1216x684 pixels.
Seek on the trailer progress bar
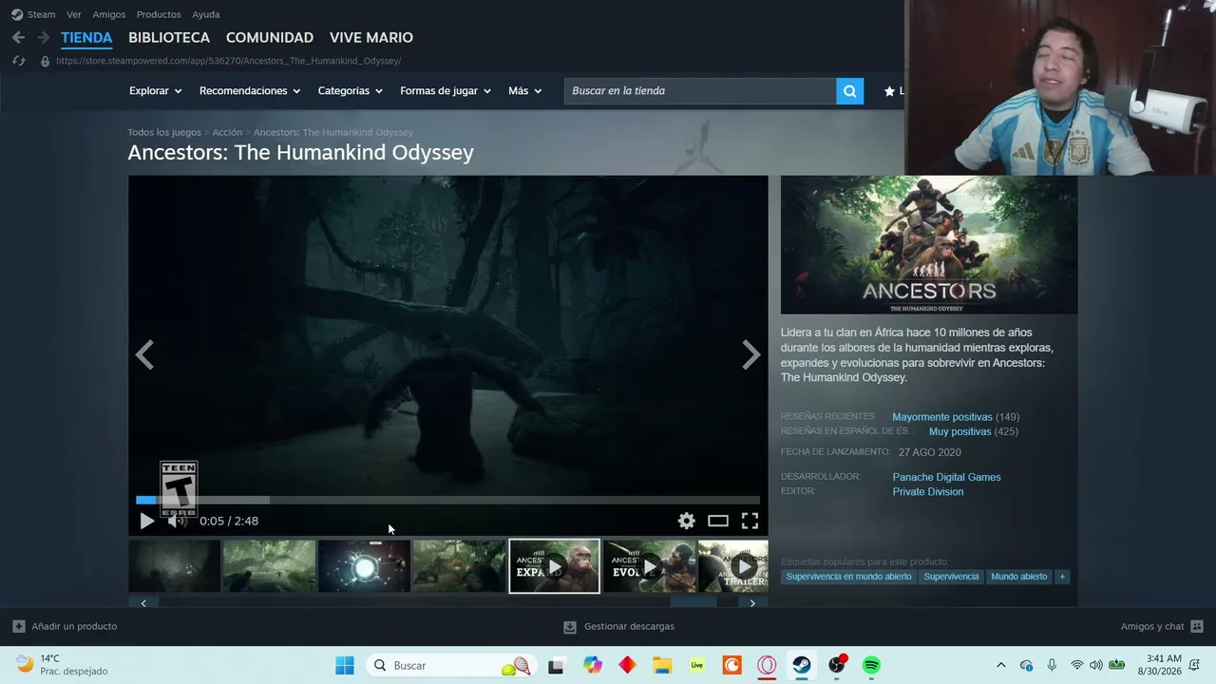click(447, 500)
